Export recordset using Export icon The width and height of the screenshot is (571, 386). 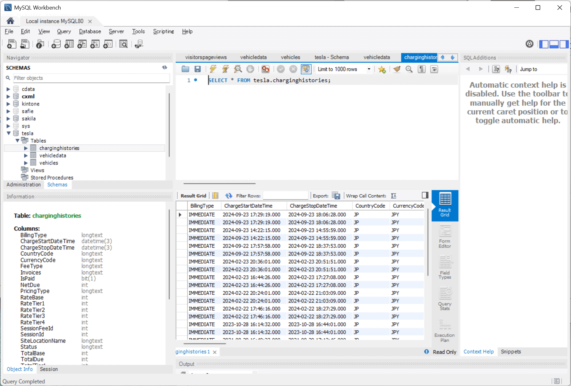click(x=336, y=196)
